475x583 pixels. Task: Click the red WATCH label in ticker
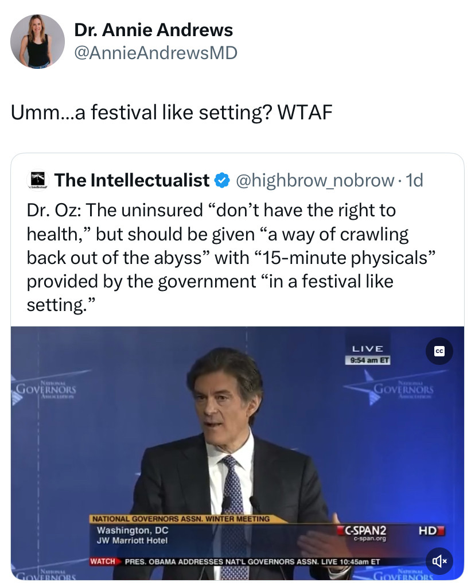[x=102, y=561]
